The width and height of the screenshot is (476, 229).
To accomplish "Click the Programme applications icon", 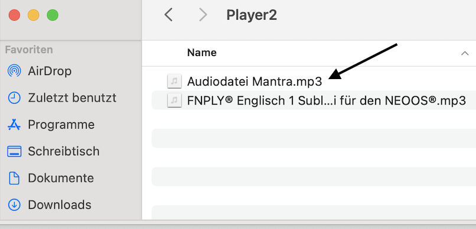I will [14, 125].
